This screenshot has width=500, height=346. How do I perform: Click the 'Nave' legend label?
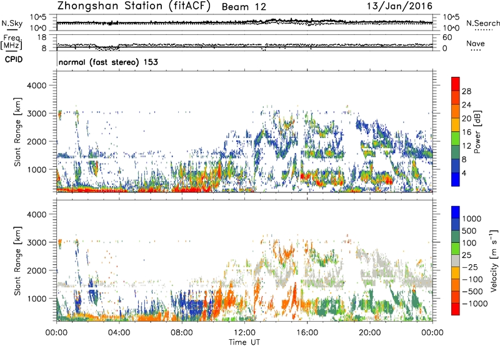click(x=476, y=43)
